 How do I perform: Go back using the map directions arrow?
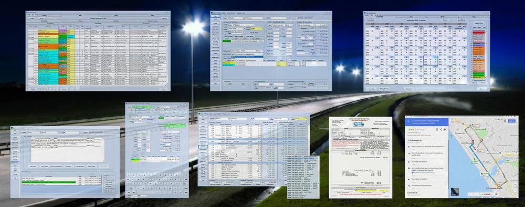pyautogui.click(x=408, y=121)
